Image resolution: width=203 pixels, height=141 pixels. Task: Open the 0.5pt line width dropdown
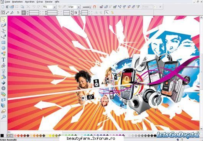click(79, 7)
